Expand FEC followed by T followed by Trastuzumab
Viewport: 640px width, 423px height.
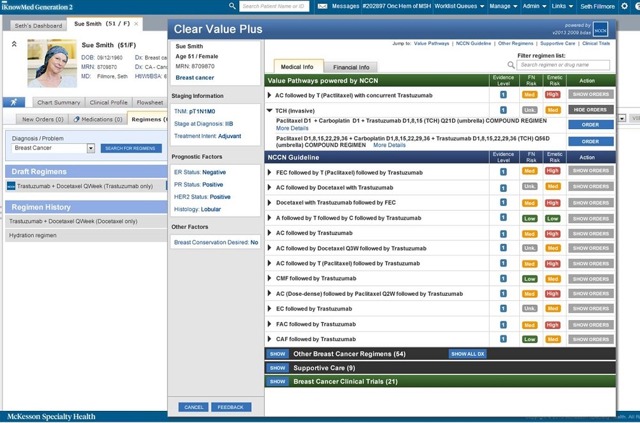pyautogui.click(x=269, y=173)
